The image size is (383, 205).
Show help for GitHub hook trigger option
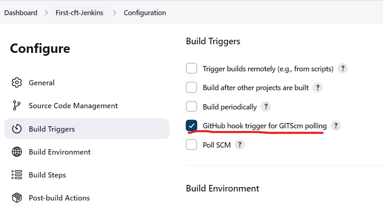tap(336, 125)
